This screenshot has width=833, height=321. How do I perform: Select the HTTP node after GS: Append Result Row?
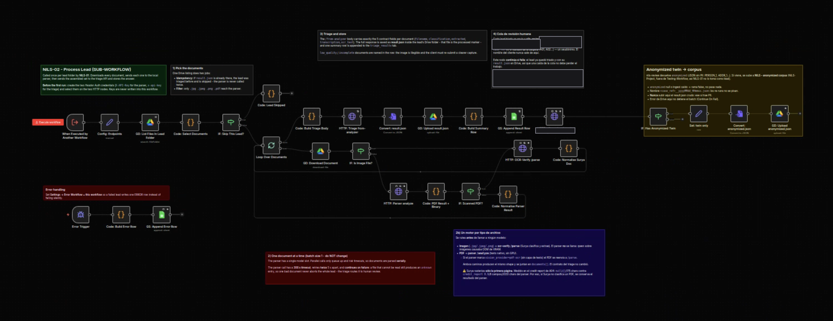pos(554,117)
